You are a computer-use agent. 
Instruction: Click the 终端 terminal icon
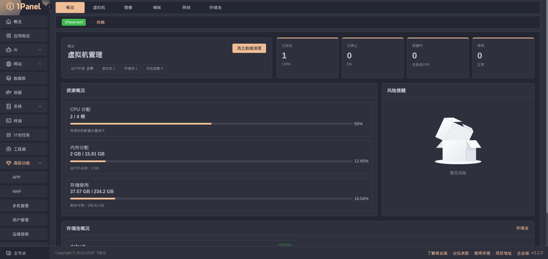[9, 121]
